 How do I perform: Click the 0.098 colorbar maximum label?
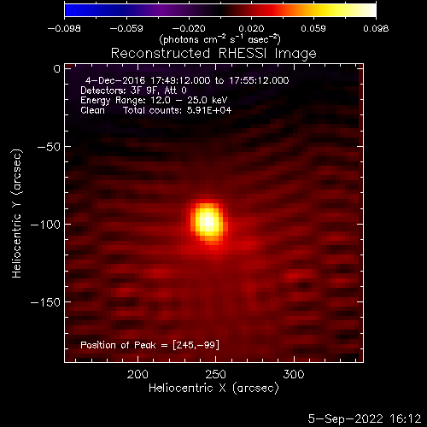point(376,28)
